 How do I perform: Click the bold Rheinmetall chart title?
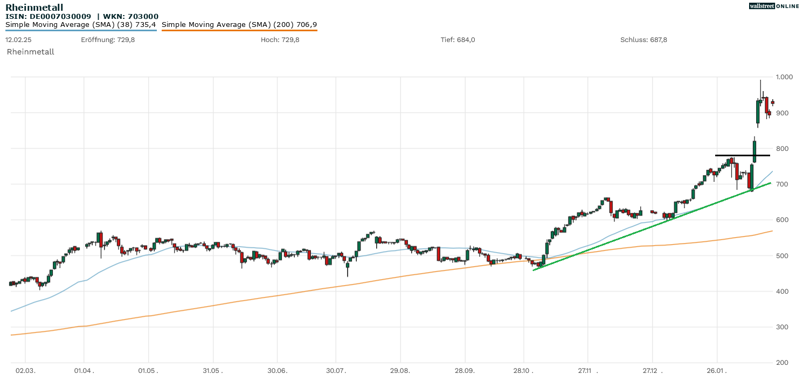[x=34, y=8]
